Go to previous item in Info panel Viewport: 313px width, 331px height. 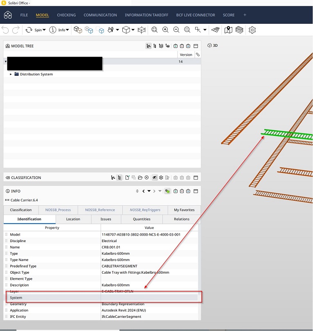coord(144,191)
